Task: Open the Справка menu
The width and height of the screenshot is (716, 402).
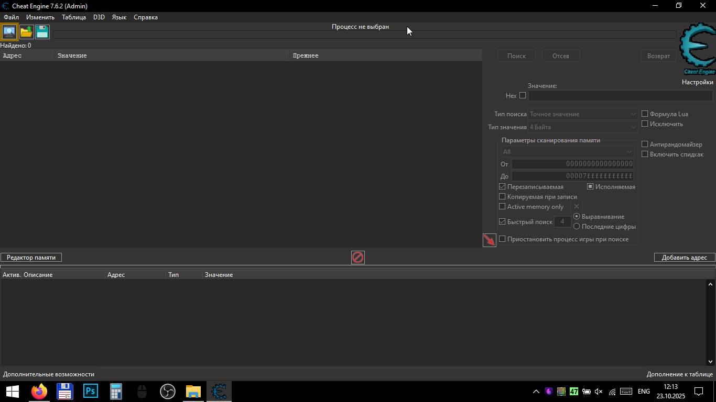Action: coord(146,17)
